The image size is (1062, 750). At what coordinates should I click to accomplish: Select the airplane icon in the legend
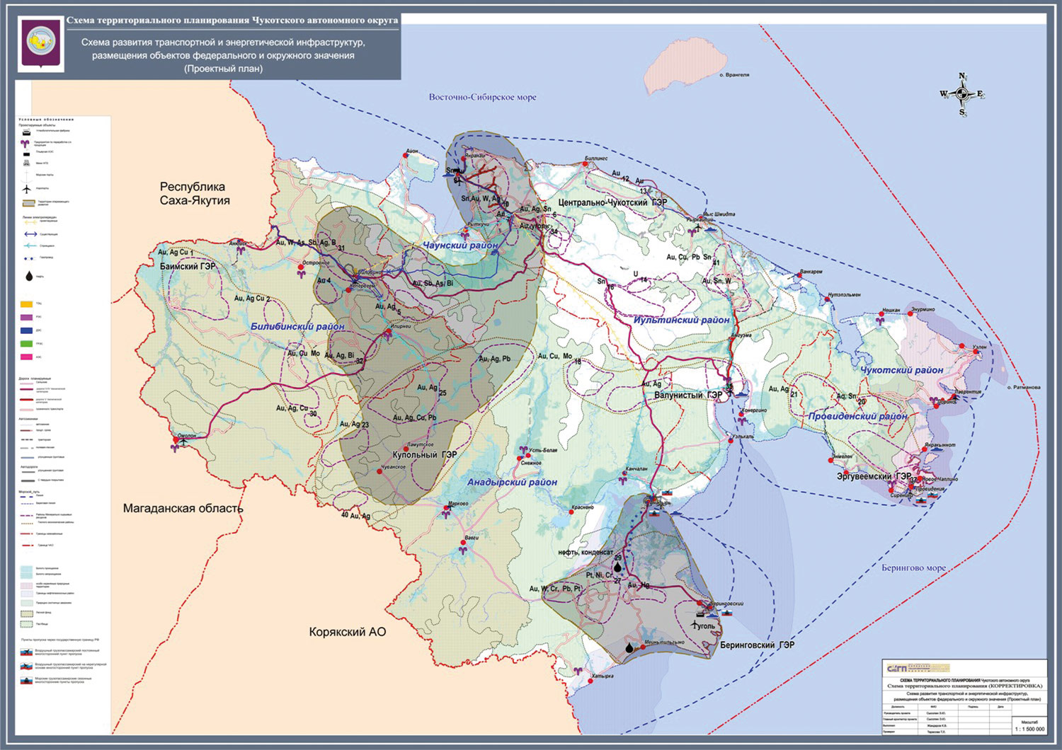pos(26,189)
